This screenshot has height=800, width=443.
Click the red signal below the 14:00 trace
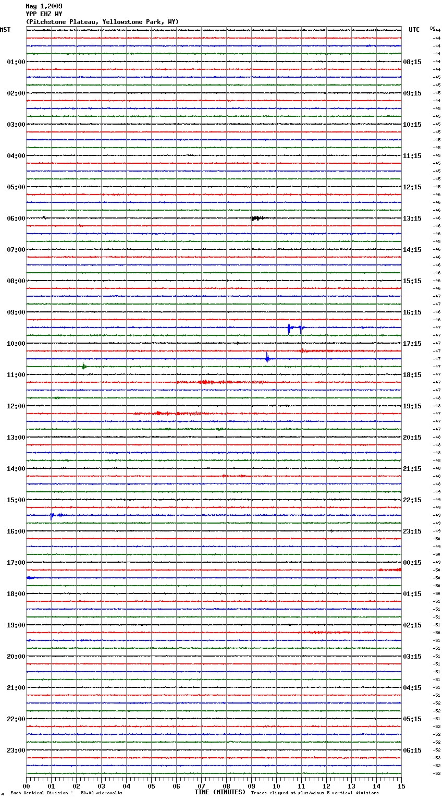[236, 476]
